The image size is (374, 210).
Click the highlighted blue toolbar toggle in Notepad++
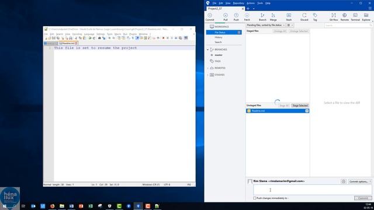point(137,38)
